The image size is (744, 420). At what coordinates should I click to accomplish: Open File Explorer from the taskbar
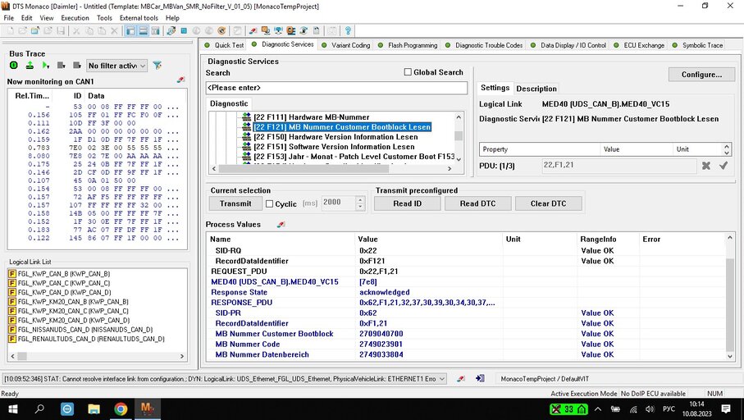(x=94, y=409)
